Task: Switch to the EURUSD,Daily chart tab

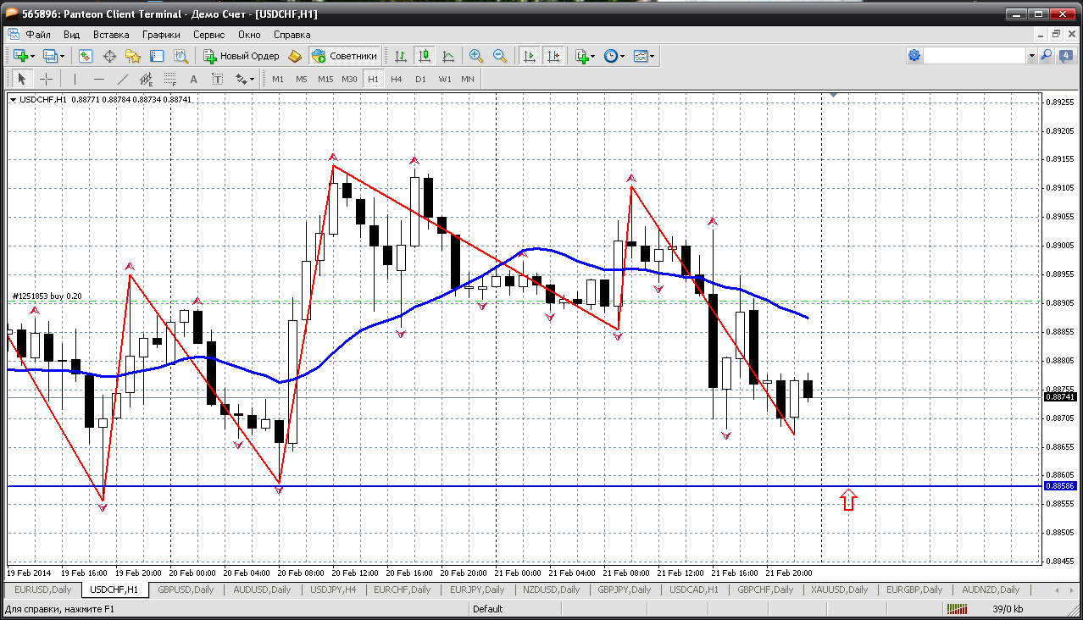Action: click(42, 590)
